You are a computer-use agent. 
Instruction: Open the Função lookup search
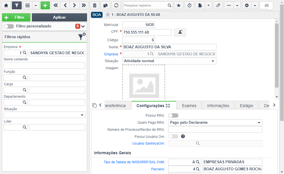click(x=25, y=78)
